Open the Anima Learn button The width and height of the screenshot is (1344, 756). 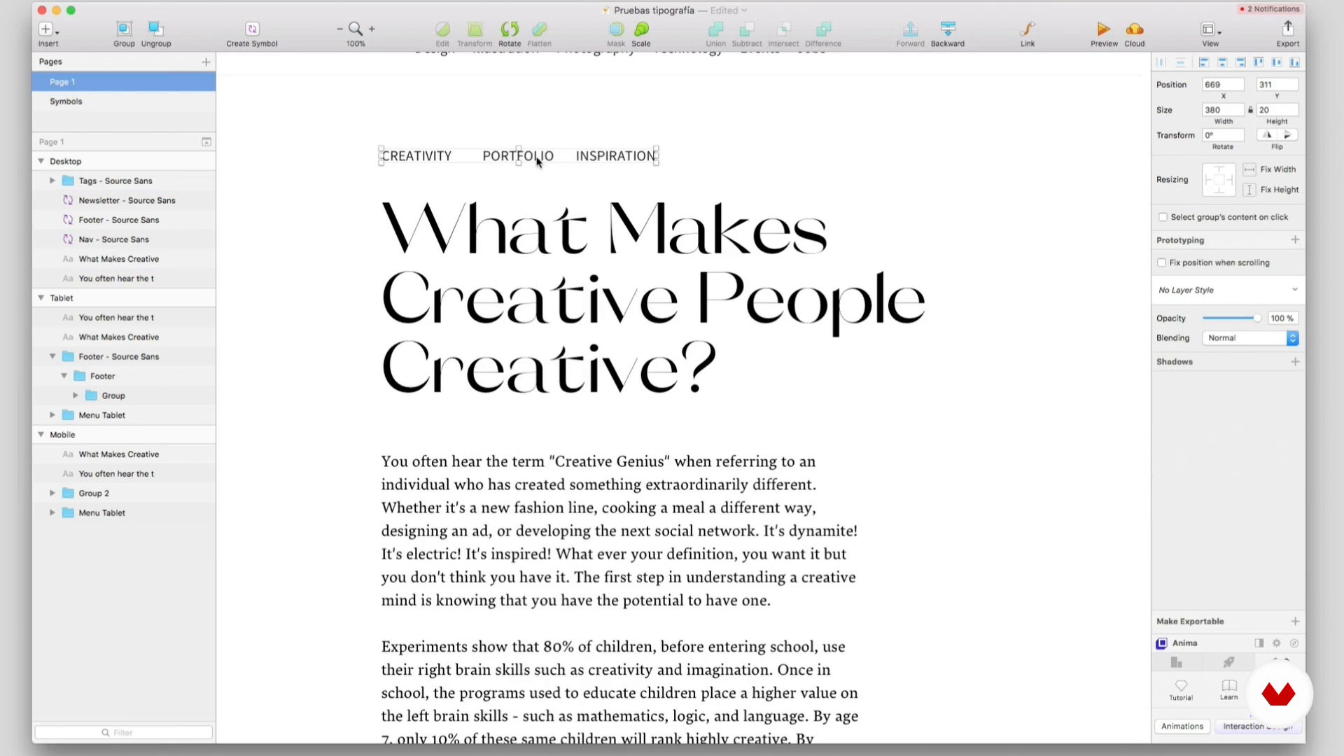[1229, 689]
